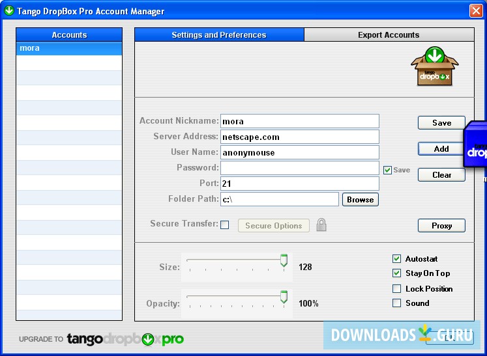487x356 pixels.
Task: Turn on the Sound checkbox
Action: (x=396, y=303)
